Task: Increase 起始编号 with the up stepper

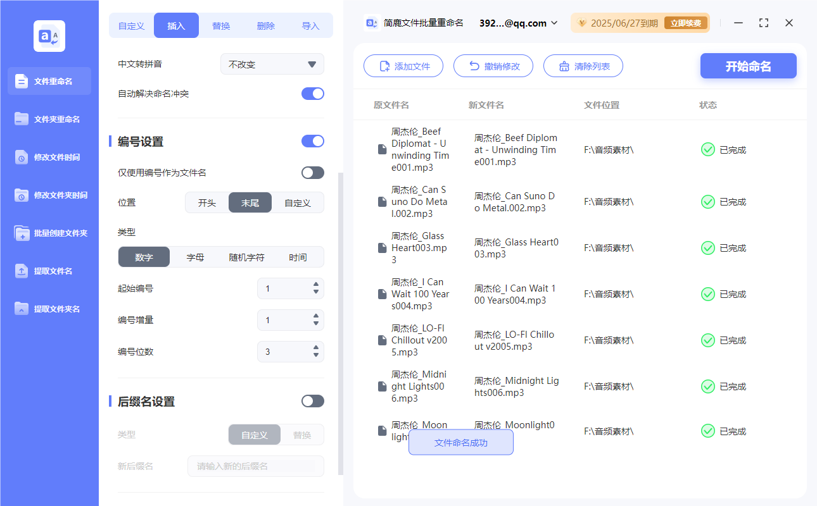Action: click(317, 285)
